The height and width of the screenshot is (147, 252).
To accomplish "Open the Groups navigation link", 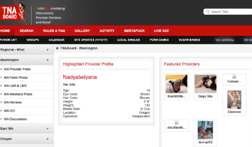I will coord(32,40).
